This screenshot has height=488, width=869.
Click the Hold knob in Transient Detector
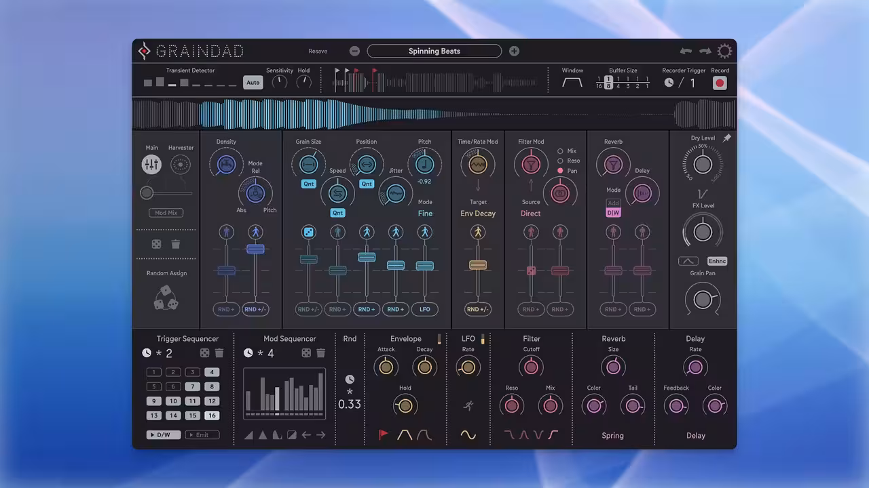304,82
